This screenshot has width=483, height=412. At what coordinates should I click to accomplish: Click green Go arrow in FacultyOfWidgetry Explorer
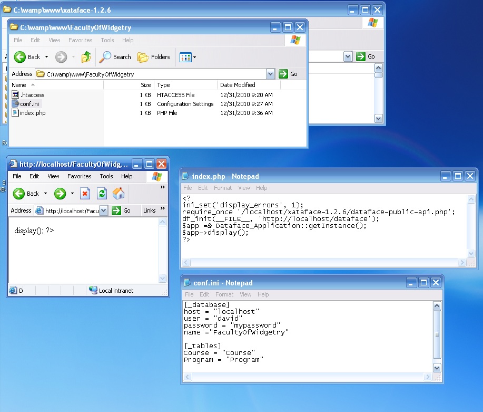pos(283,74)
